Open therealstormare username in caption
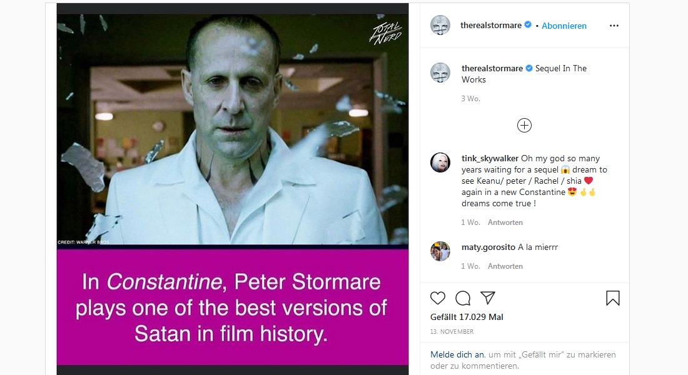 (x=492, y=68)
